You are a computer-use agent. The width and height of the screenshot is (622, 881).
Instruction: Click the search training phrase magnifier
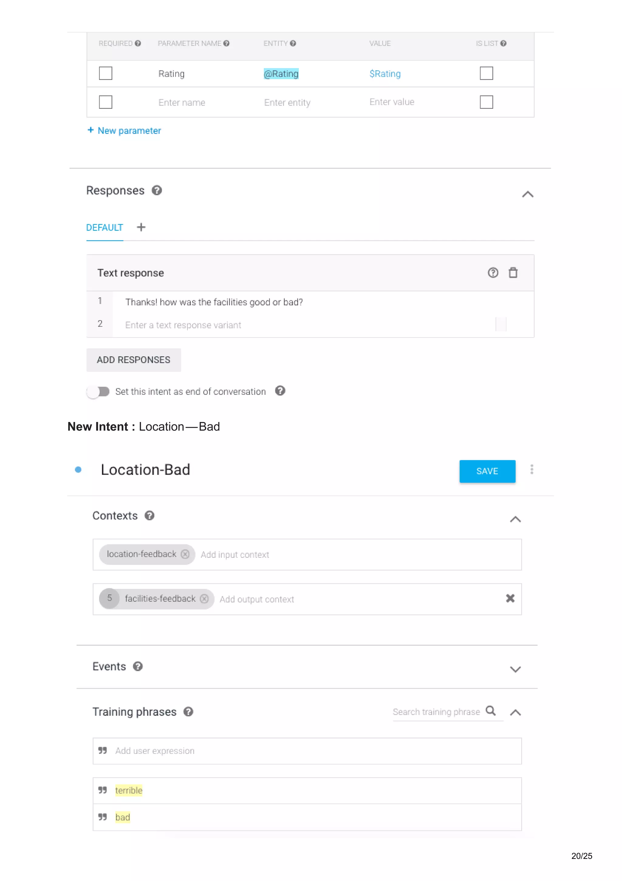(x=490, y=711)
